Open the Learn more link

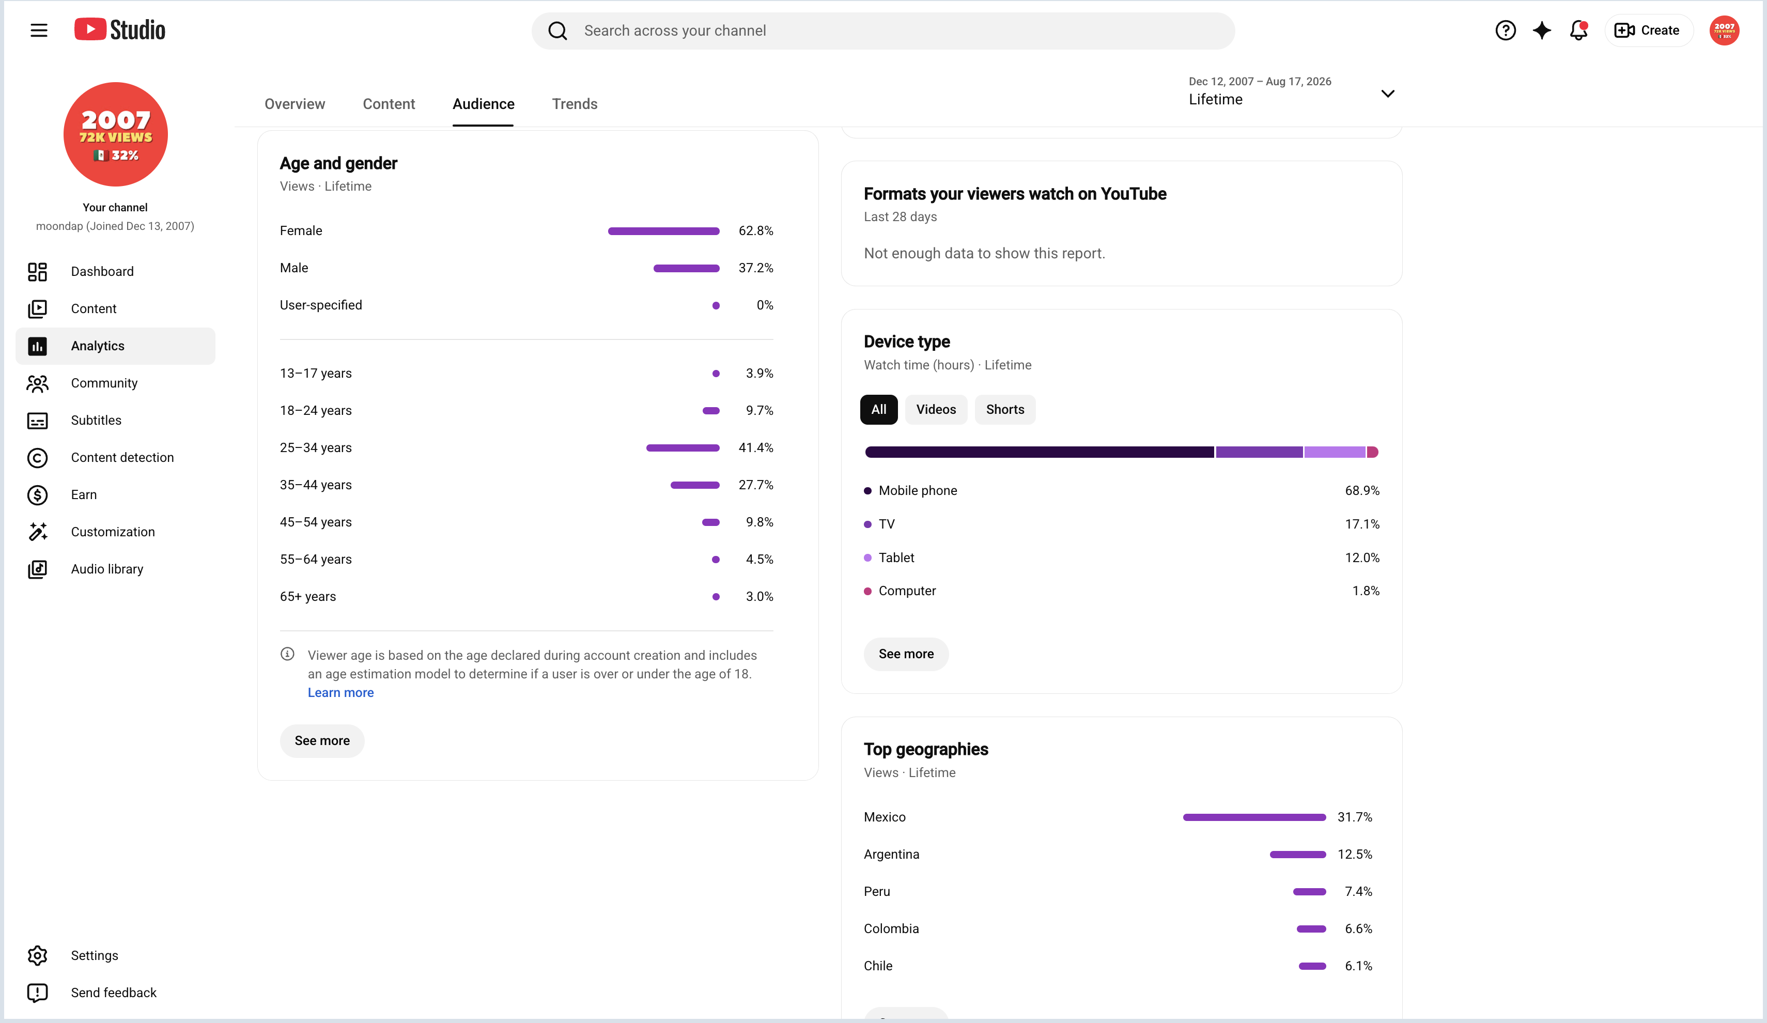341,693
